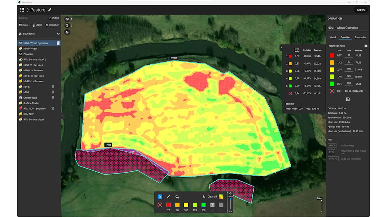Image resolution: width=387 pixels, height=217 pixels.
Task: Open Prescription rates settings gear
Action: coord(365,46)
